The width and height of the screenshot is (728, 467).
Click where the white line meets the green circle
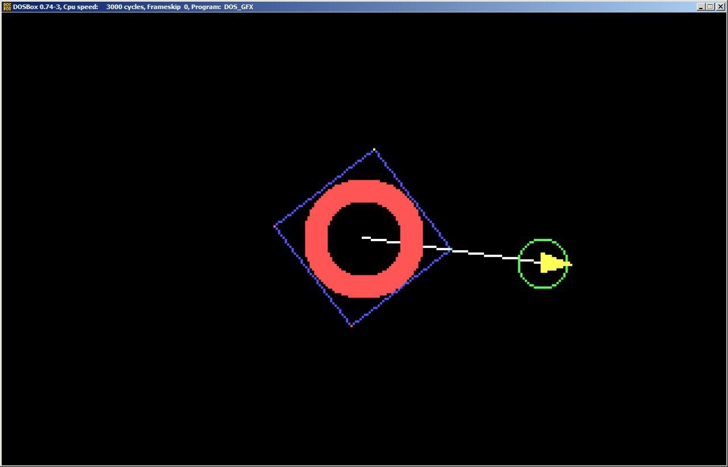519,260
